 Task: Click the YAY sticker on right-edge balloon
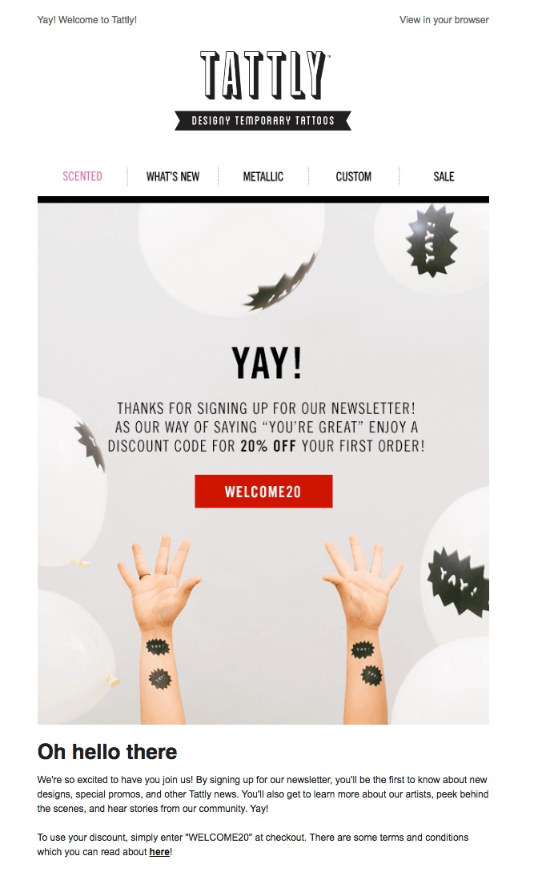click(459, 581)
